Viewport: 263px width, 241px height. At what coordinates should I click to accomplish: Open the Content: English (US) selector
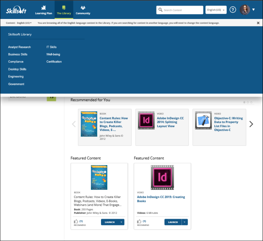(x=19, y=23)
